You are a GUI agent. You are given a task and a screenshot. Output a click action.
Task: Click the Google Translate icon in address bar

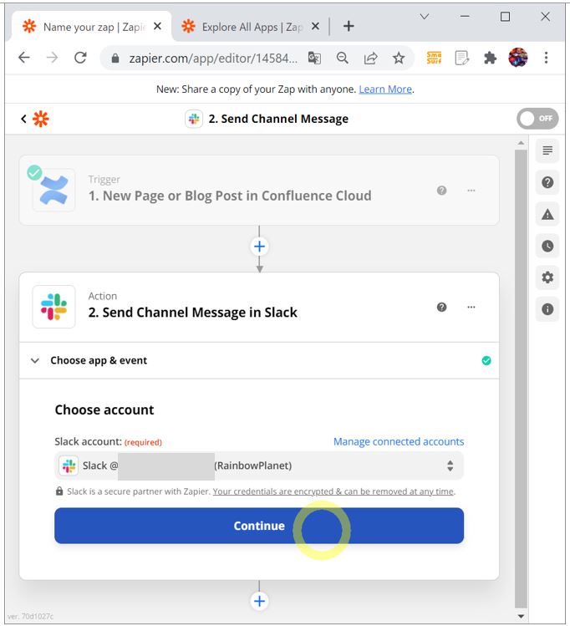click(x=314, y=59)
